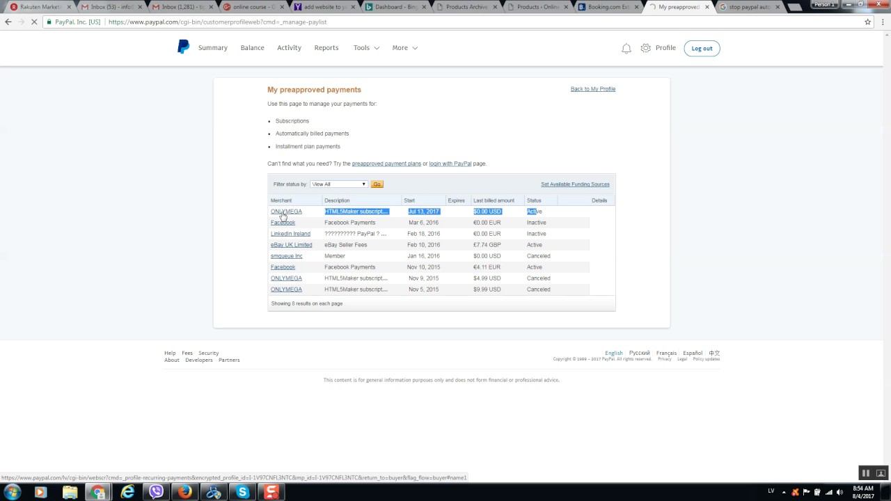The height and width of the screenshot is (501, 891).
Task: Open the volume control in tray
Action: pos(839,492)
